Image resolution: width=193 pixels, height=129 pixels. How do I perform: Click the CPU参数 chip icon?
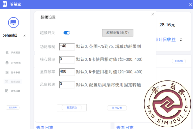click(x=7, y=63)
